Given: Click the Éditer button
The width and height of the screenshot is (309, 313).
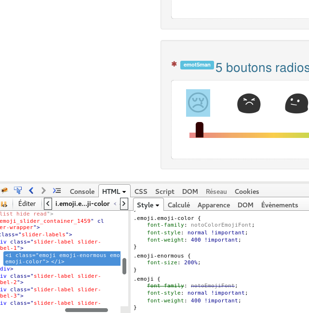Looking at the screenshot, I should (27, 204).
